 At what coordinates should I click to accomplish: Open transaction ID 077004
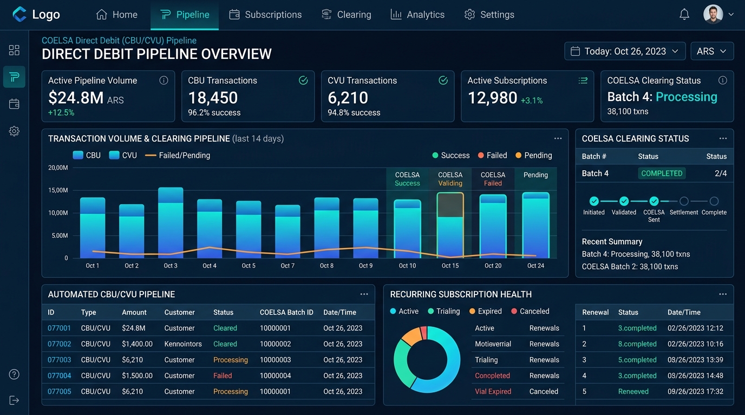[59, 376]
